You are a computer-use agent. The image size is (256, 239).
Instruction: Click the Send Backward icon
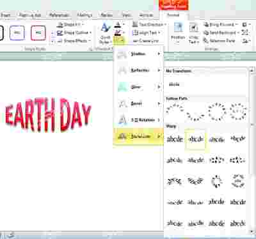point(206,33)
